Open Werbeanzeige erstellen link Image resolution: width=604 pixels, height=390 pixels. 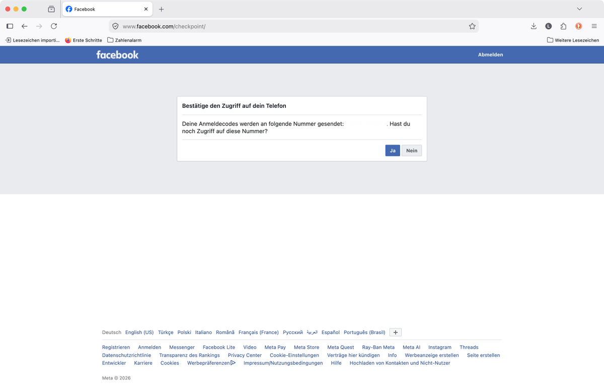(432, 355)
